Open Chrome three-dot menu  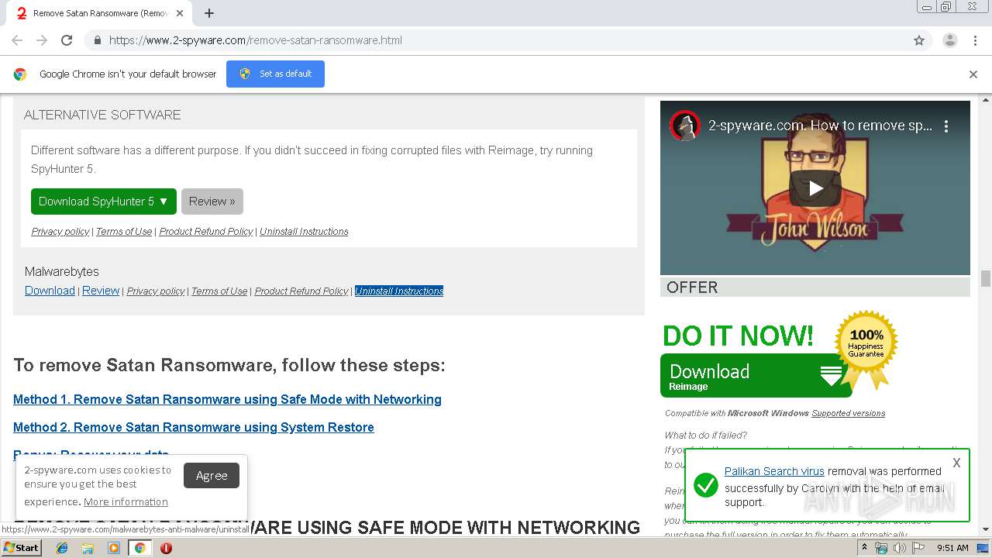tap(975, 40)
